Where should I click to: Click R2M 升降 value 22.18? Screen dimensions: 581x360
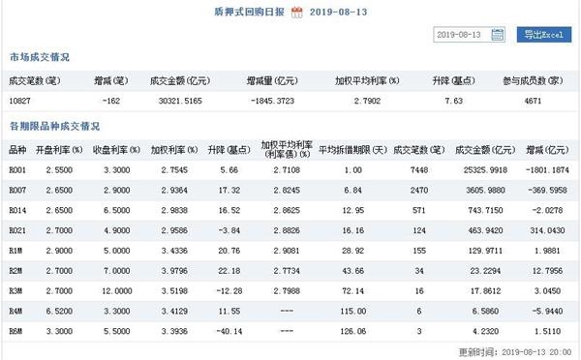(x=229, y=271)
